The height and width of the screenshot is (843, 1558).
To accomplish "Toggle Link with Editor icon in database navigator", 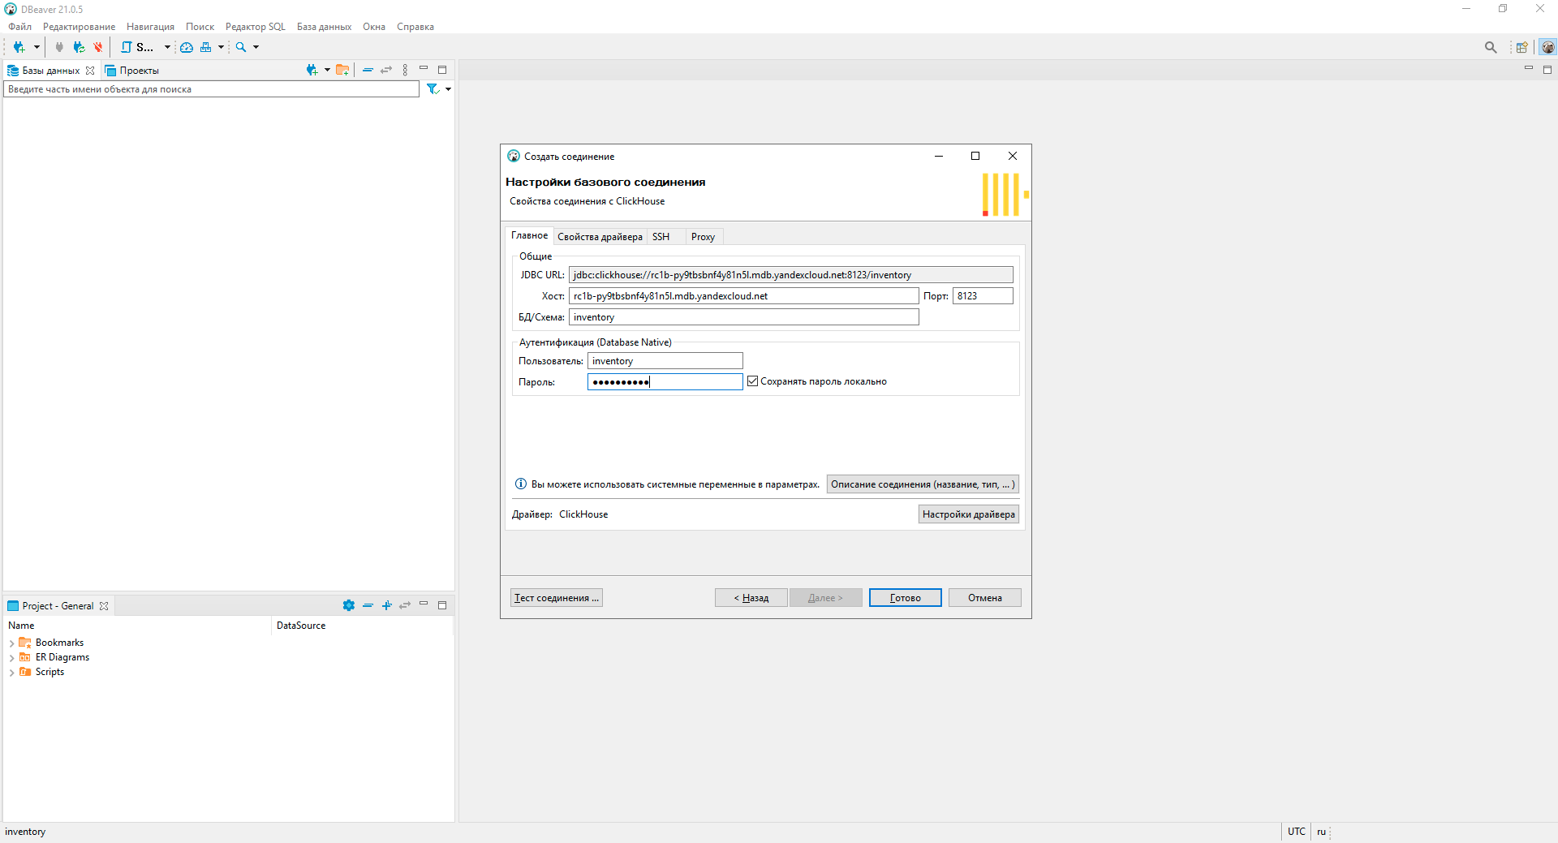I will click(386, 70).
